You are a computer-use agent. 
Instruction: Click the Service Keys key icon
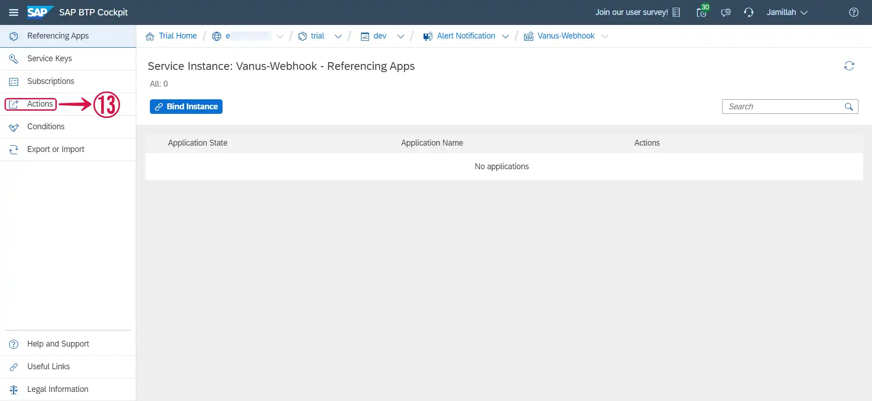[x=14, y=59]
